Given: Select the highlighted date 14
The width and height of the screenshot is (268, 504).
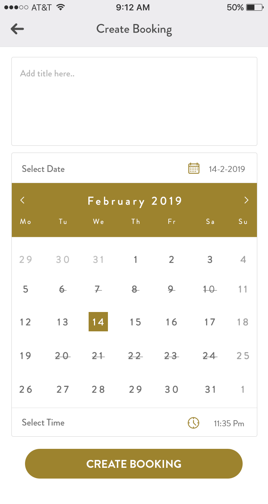Looking at the screenshot, I should click(98, 322).
